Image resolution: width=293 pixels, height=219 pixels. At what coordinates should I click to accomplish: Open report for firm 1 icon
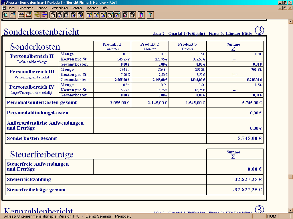53,15
